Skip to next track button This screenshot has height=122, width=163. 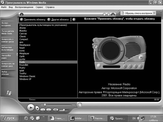pos(48,109)
